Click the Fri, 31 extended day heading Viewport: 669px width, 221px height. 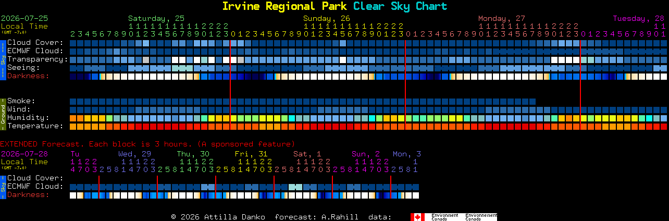tap(251, 154)
